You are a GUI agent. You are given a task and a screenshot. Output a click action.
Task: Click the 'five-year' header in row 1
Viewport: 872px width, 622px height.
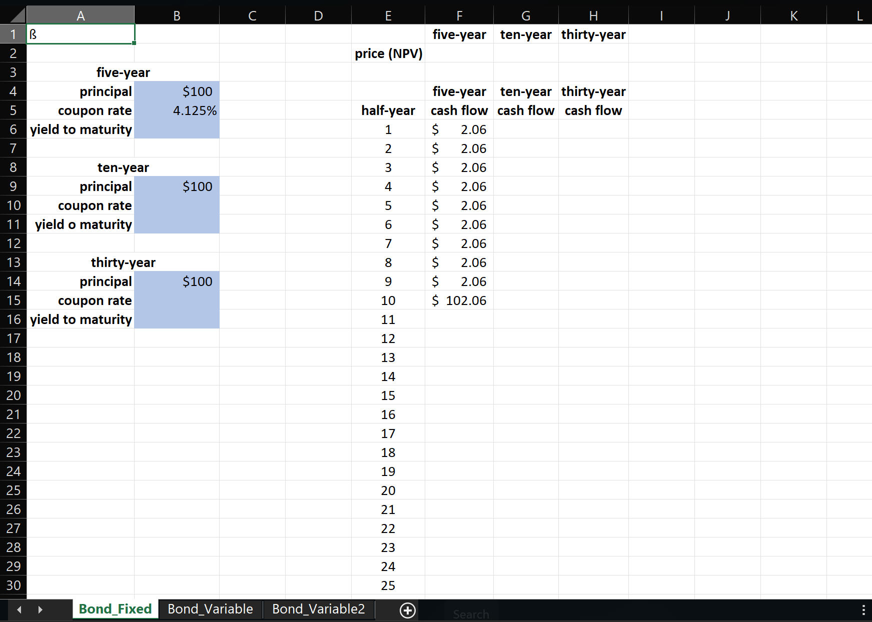pyautogui.click(x=459, y=34)
